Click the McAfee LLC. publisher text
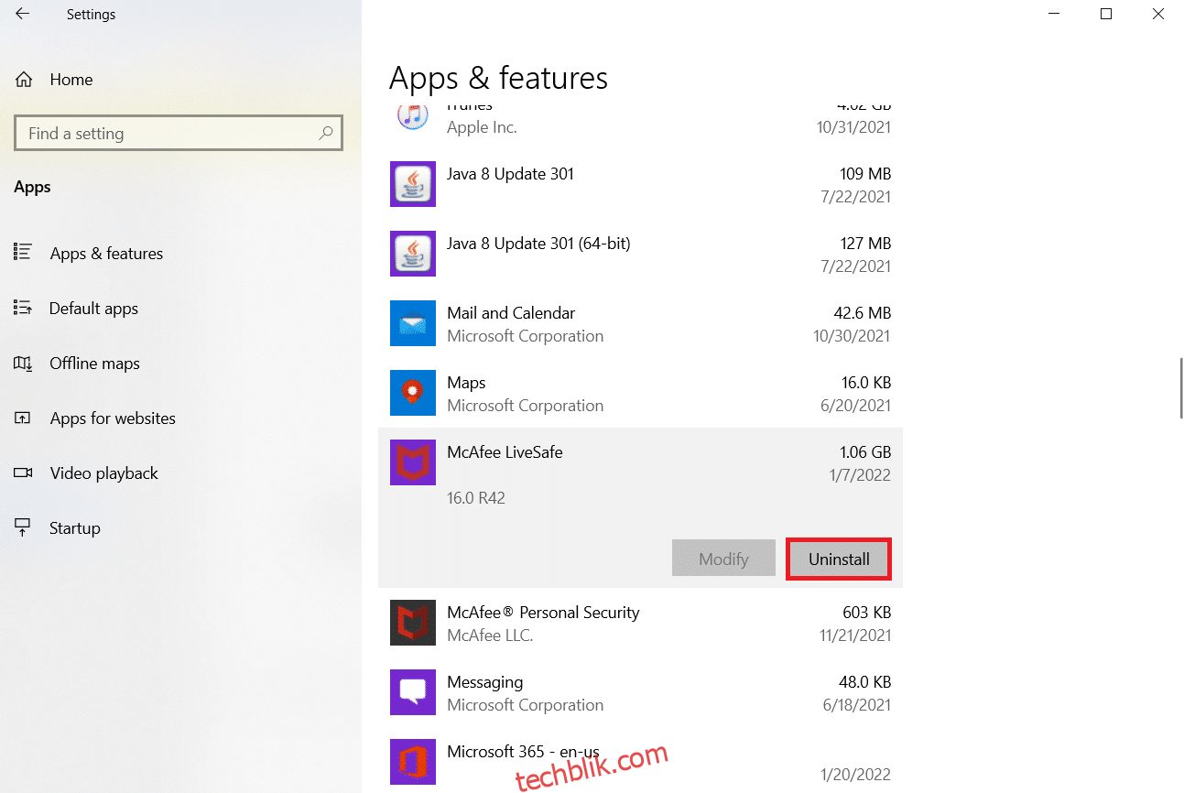 [x=490, y=635]
